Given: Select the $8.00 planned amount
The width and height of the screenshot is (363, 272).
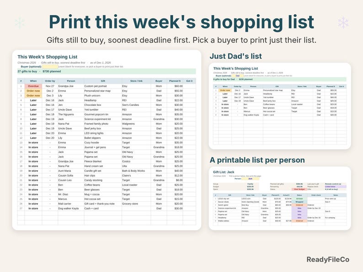Looking at the screenshot, I should point(175,180).
